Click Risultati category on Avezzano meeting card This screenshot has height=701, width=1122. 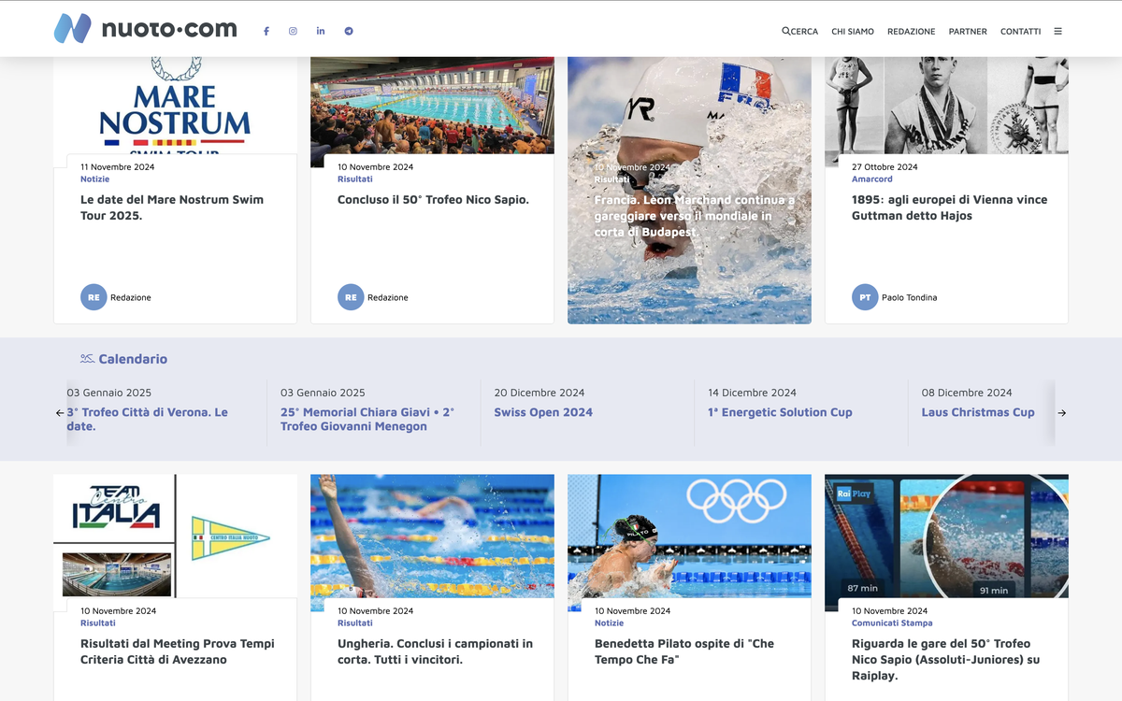[98, 623]
